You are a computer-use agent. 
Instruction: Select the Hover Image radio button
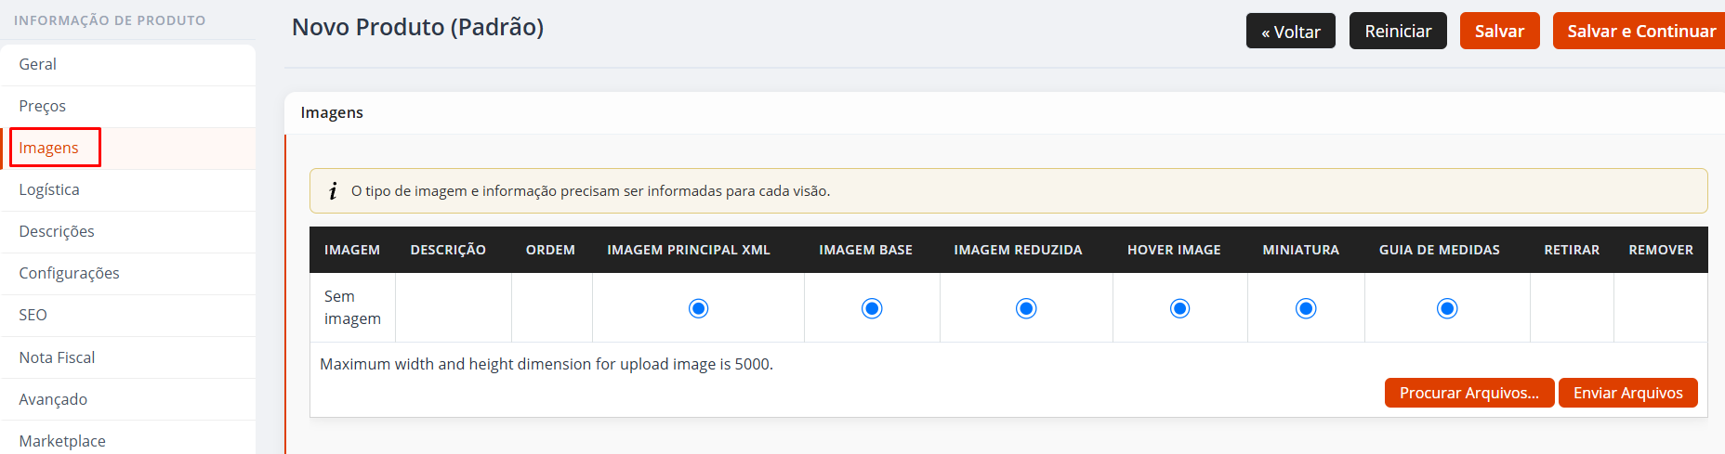[x=1179, y=308]
